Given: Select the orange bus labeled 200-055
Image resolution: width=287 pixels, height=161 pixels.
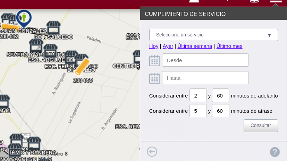Looking at the screenshot, I should [82, 67].
